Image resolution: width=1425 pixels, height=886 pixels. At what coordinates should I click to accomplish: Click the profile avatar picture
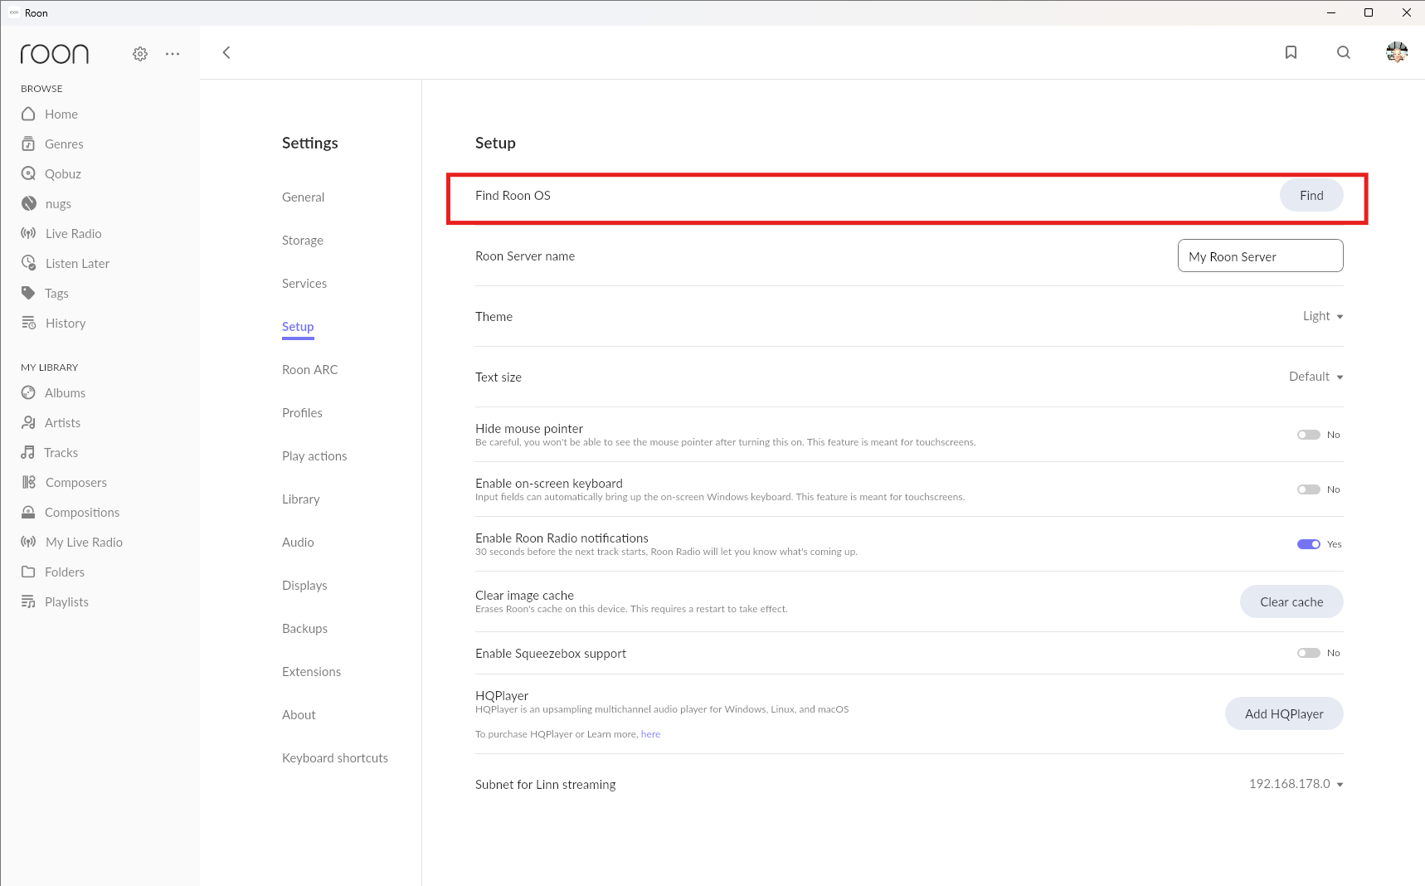coord(1397,53)
